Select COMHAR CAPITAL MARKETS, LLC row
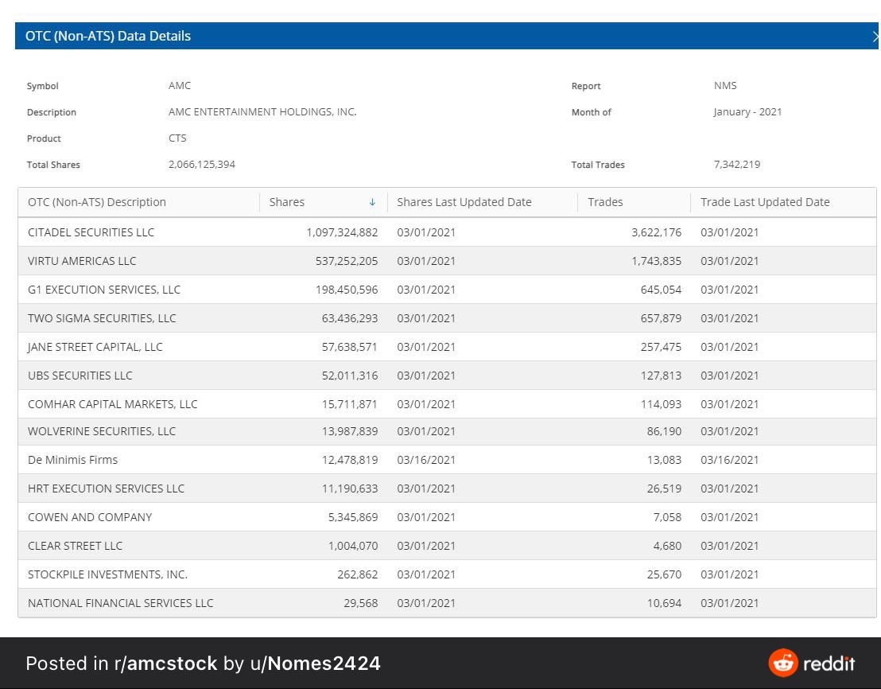 (447, 404)
